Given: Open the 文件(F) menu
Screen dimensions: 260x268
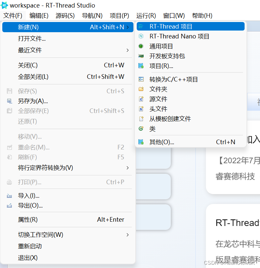Looking at the screenshot, I should pyautogui.click(x=13, y=15).
